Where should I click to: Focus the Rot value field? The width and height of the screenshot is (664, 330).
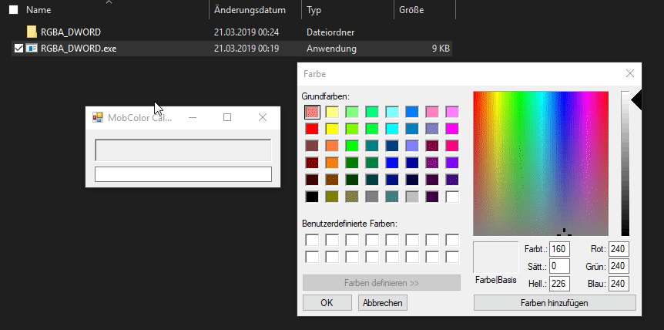coord(619,249)
